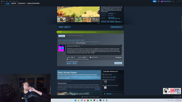This screenshot has height=102, width=182.
Task: Click the Follow button
Action: [61, 27]
